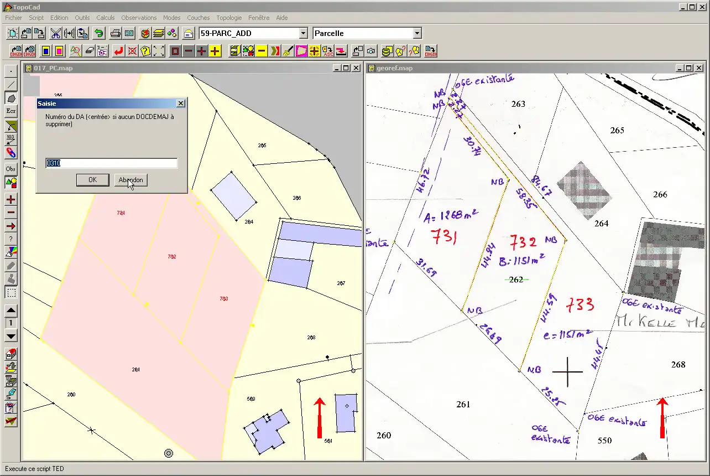Maximize the 017_PC.map window
Image resolution: width=710 pixels, height=476 pixels.
[x=346, y=68]
